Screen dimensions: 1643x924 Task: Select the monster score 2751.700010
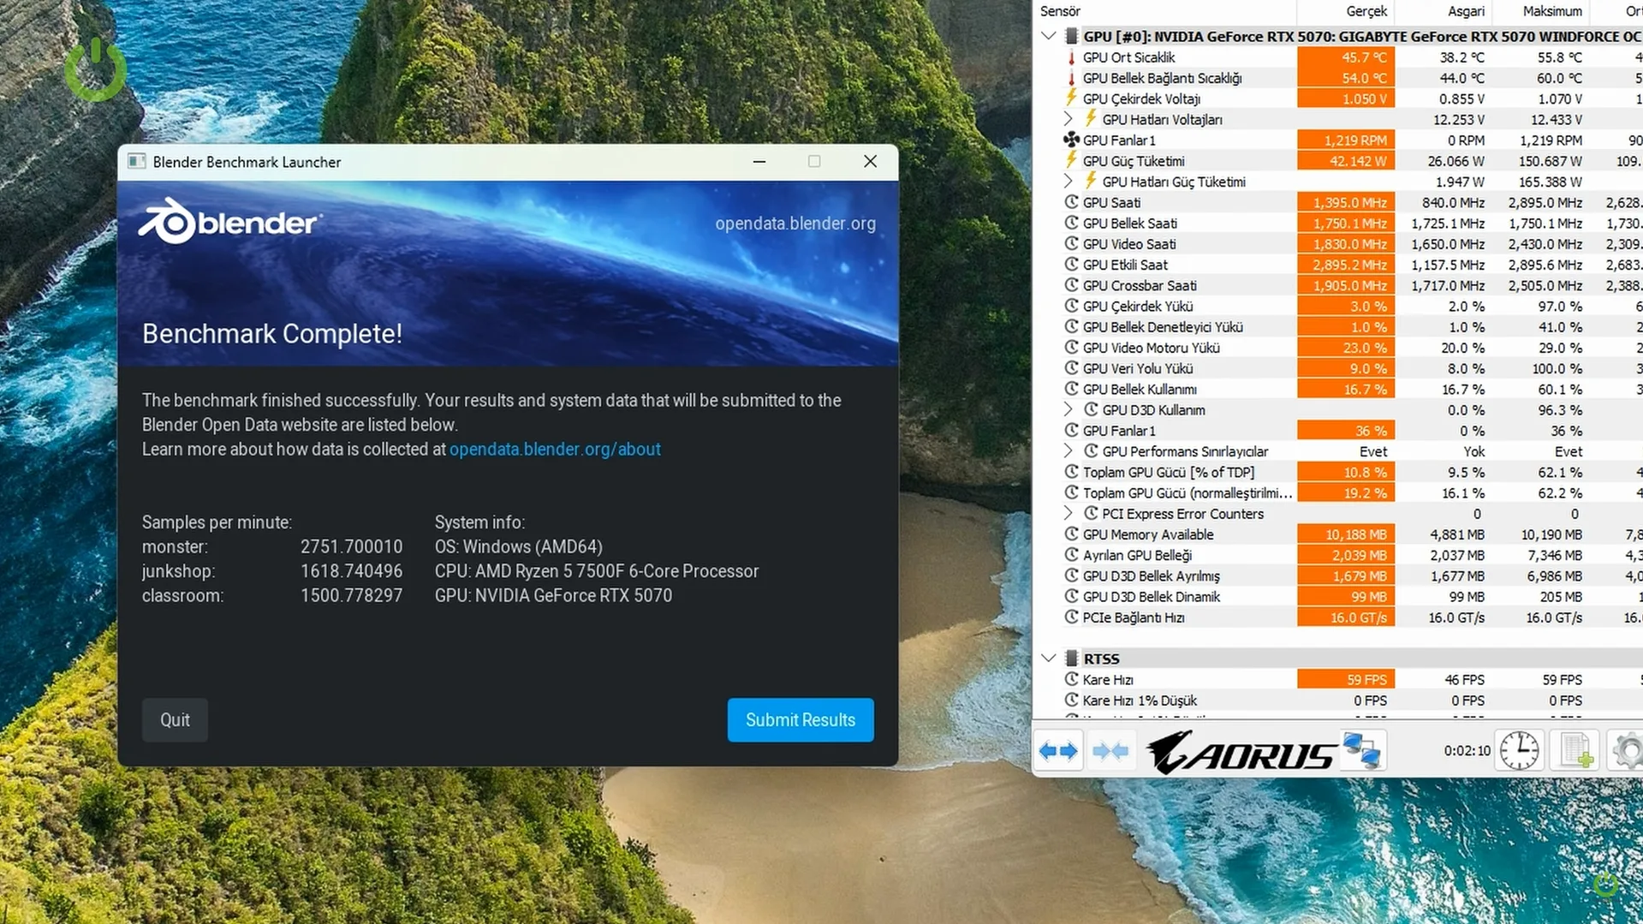pos(351,546)
